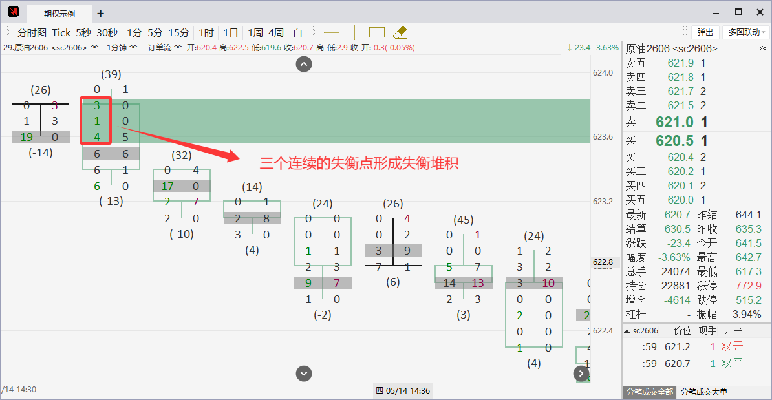772x400 pixels.
Task: Switch to 分笔成交大单 tab
Action: pyautogui.click(x=703, y=392)
